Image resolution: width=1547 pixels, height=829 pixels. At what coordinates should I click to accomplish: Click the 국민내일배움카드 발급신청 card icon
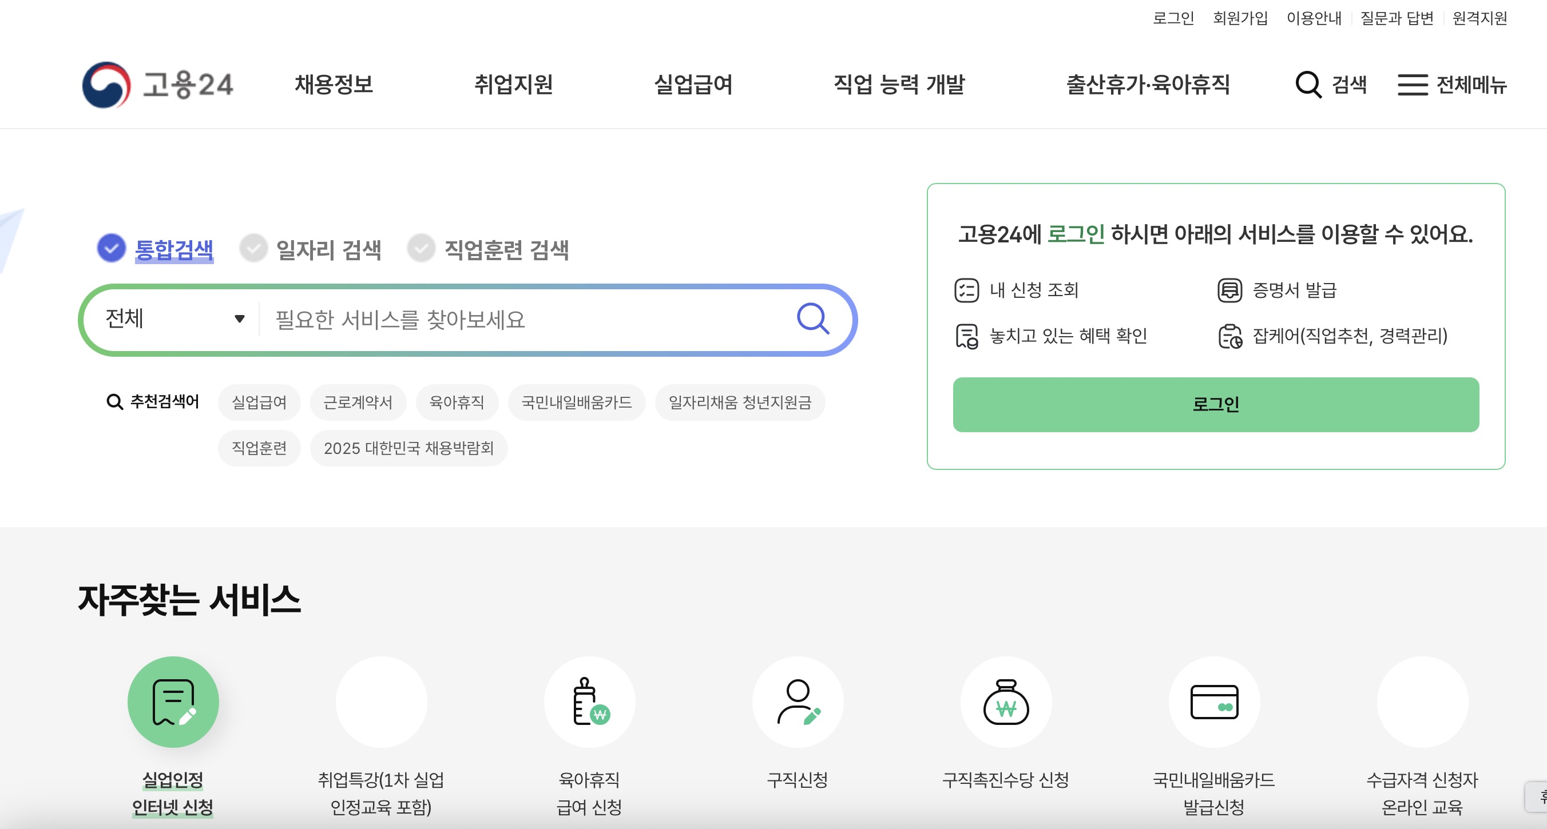1213,702
